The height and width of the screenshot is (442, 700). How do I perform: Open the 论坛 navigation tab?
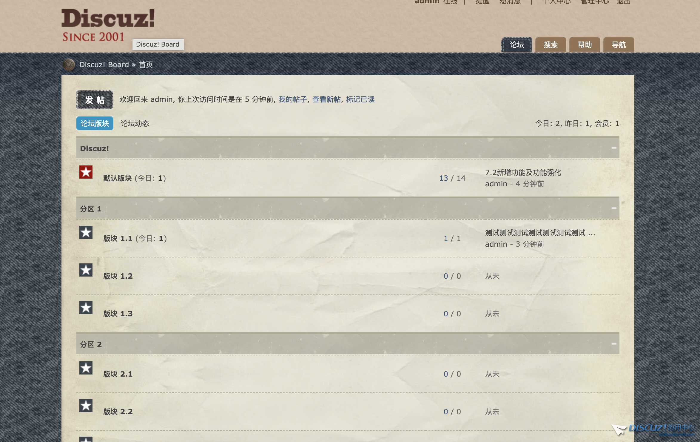point(517,45)
